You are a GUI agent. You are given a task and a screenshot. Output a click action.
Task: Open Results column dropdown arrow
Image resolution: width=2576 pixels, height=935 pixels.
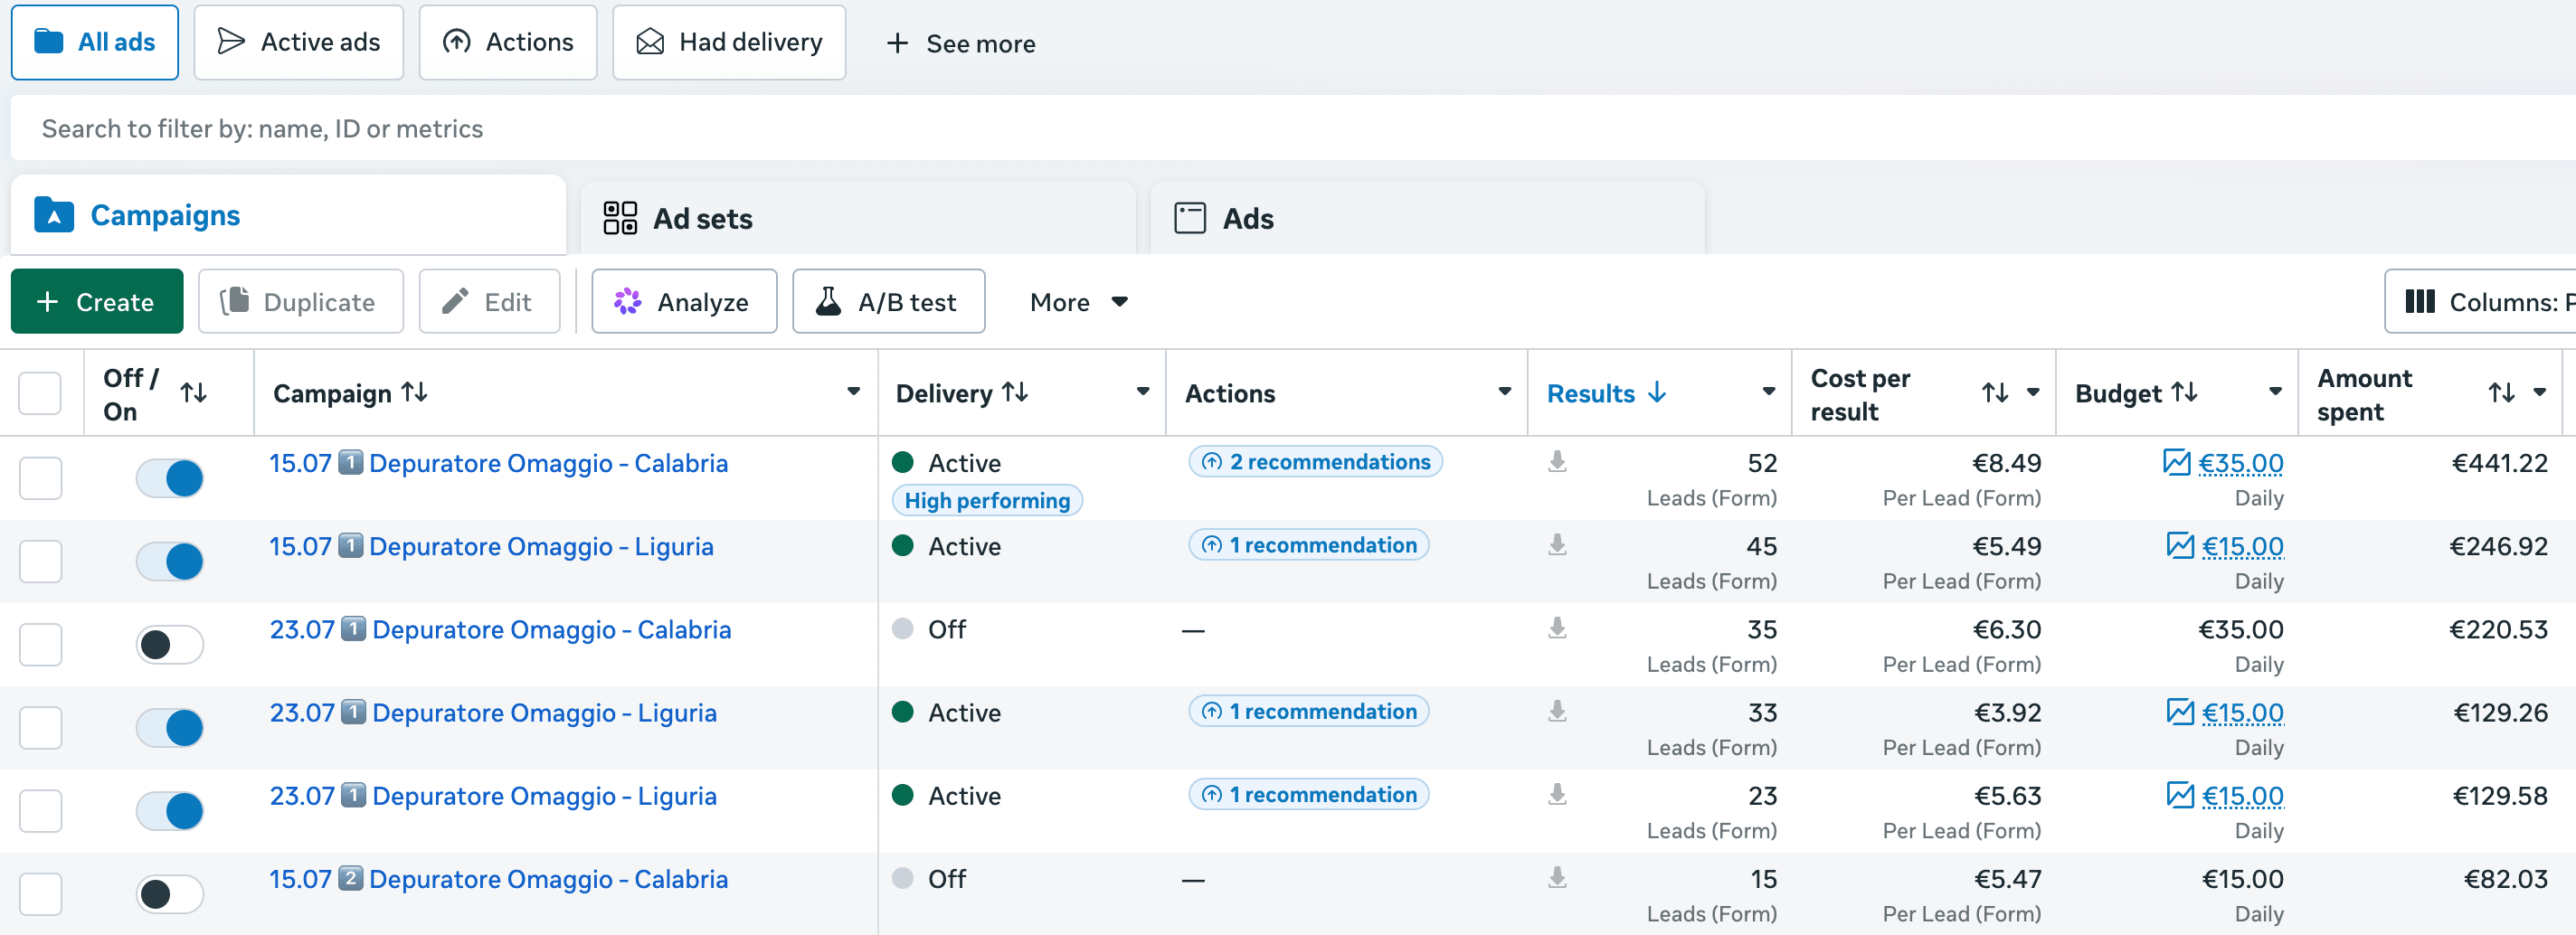[1768, 392]
